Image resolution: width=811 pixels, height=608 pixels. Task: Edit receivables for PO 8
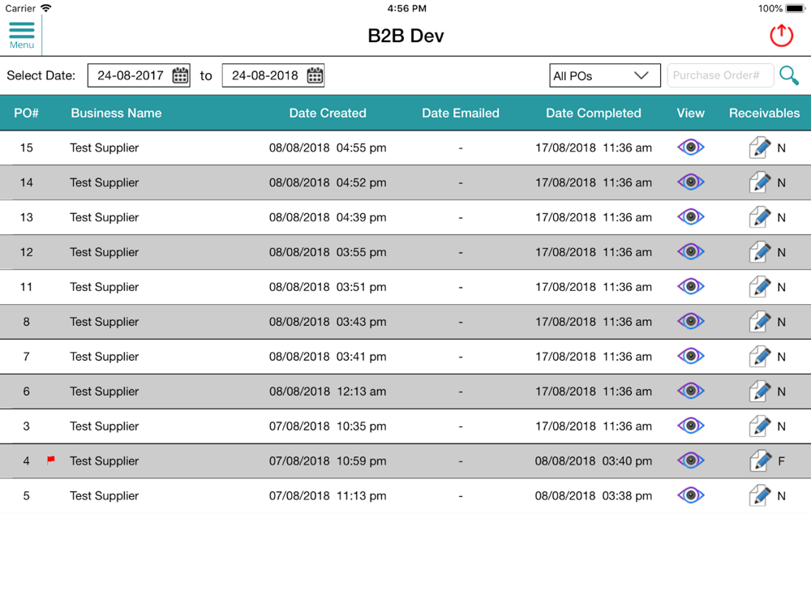point(760,322)
